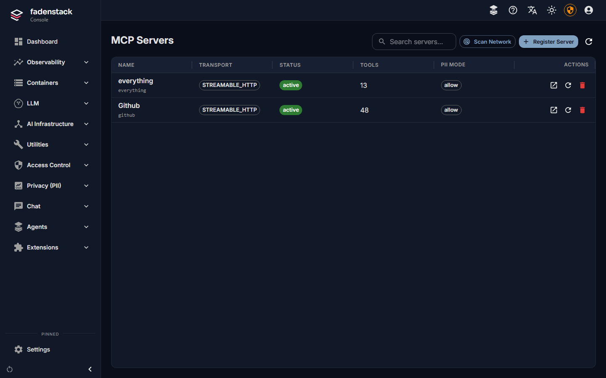Delete the everything server

(582, 85)
